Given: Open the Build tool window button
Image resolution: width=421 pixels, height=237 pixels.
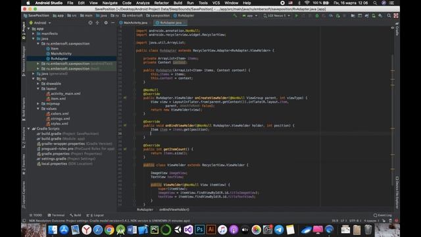Looking at the screenshot, I should point(76,215).
